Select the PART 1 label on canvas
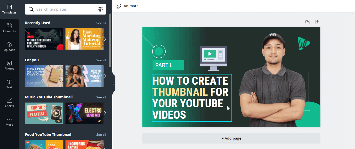 pos(168,65)
